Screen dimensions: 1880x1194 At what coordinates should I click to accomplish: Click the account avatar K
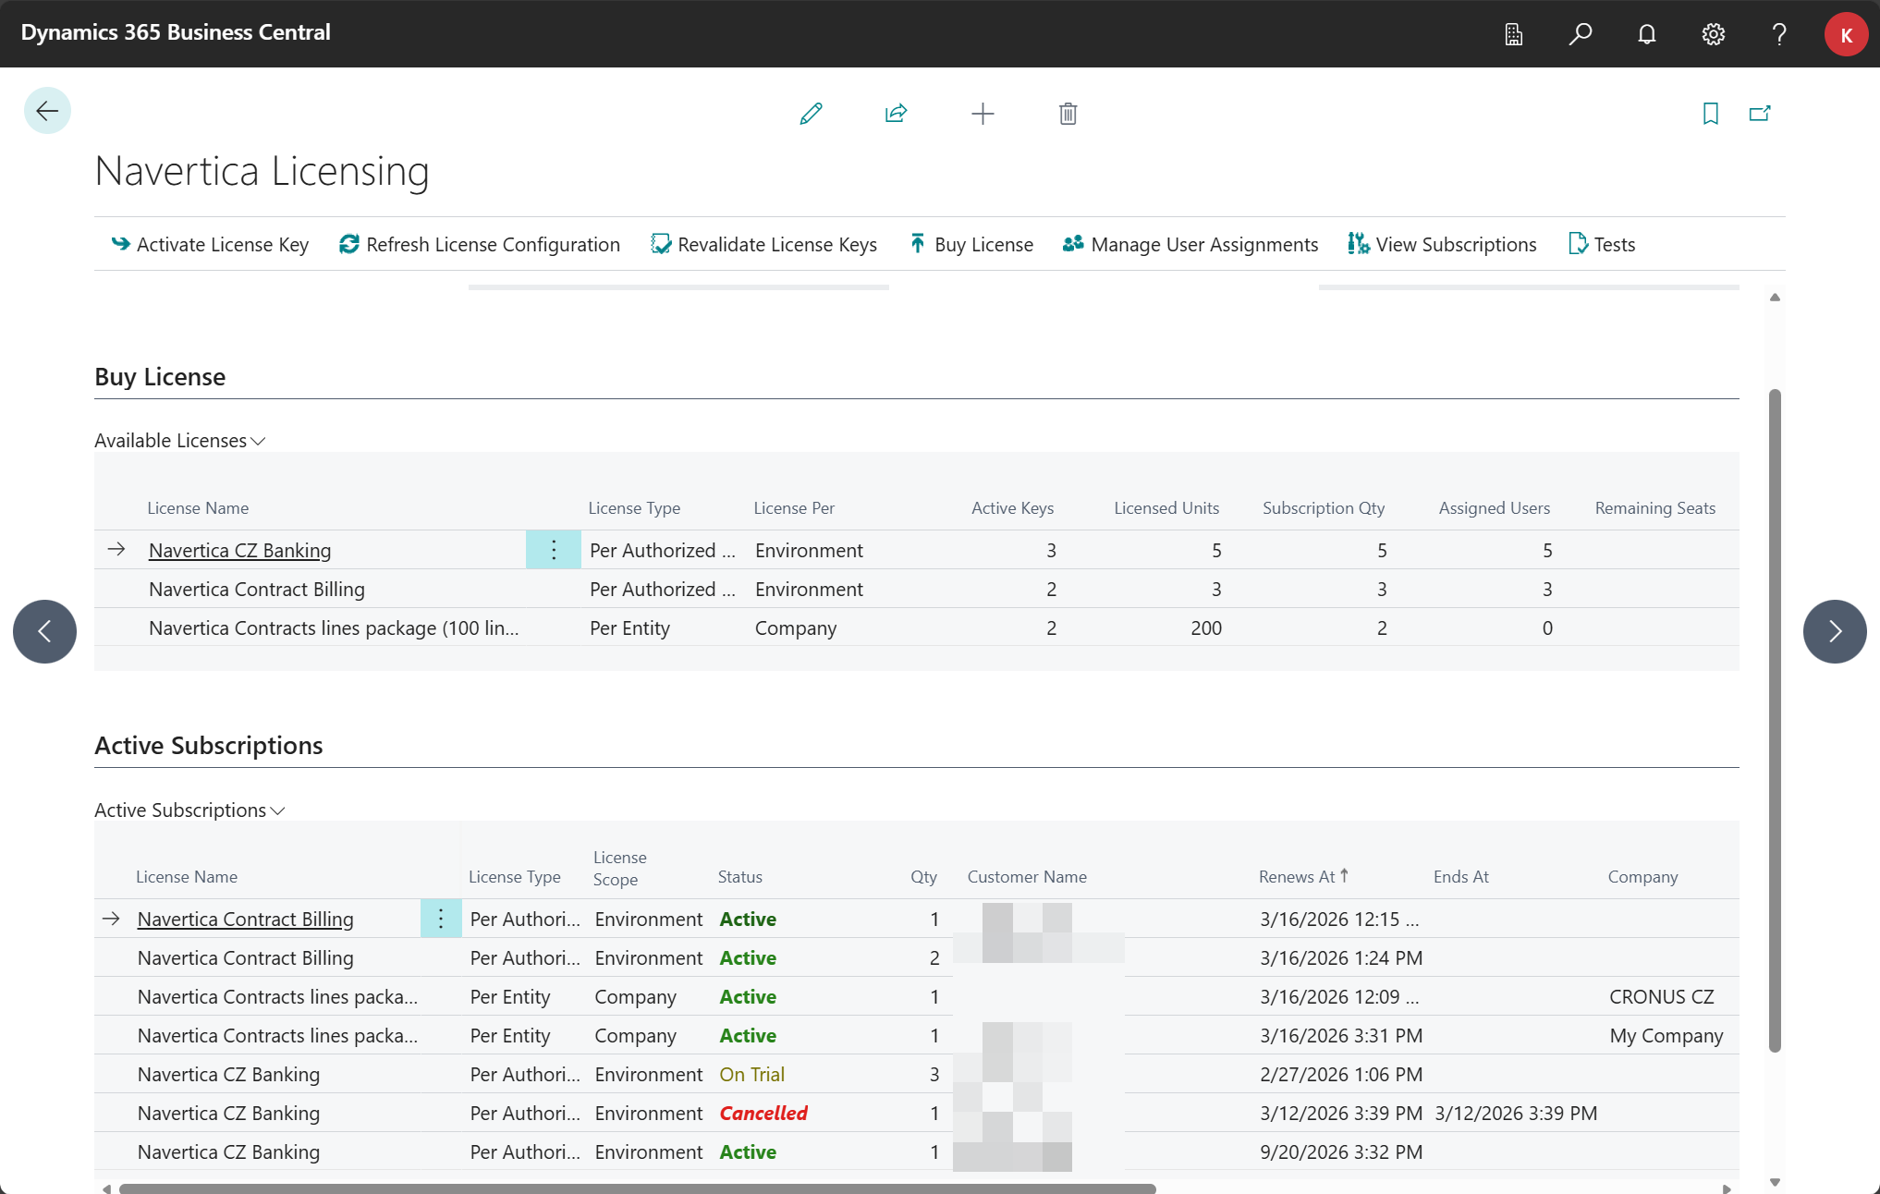coord(1846,34)
